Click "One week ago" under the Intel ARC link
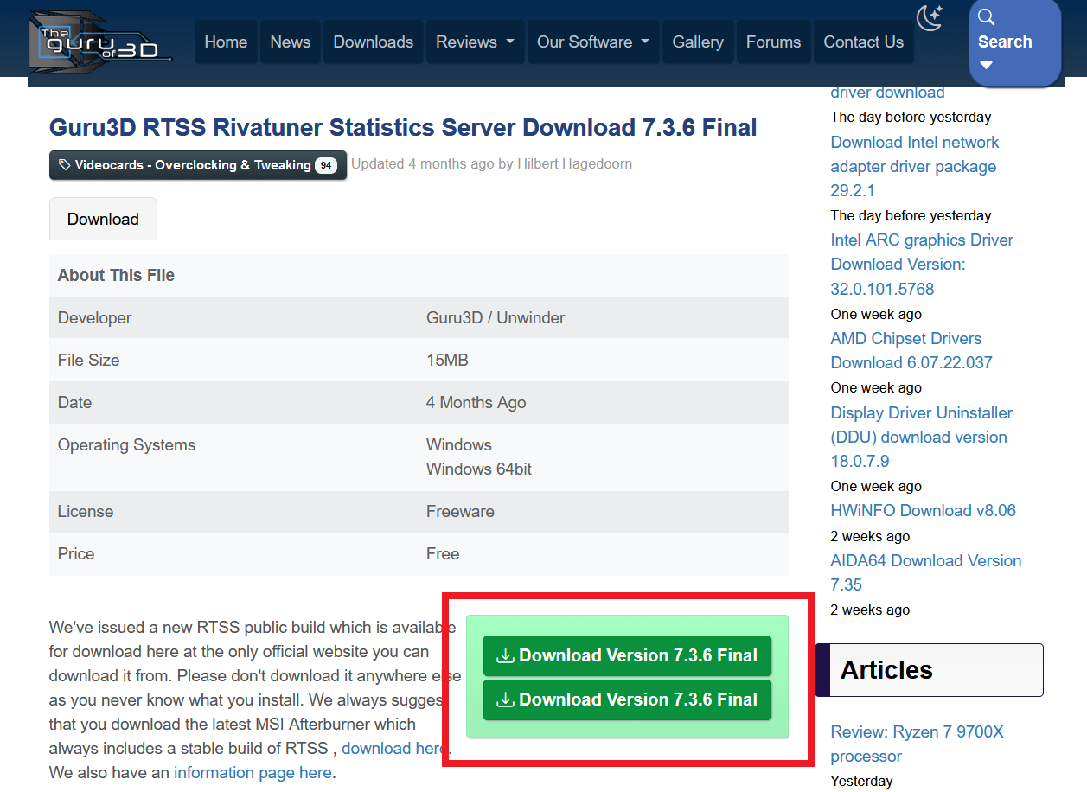 click(x=876, y=314)
